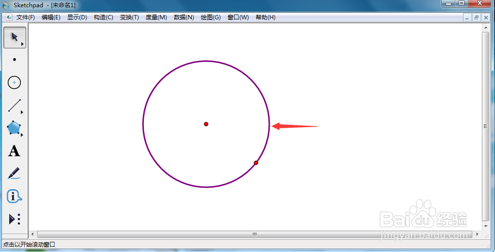
Task: Maximize the Sketchpad application window
Action: point(462,3)
